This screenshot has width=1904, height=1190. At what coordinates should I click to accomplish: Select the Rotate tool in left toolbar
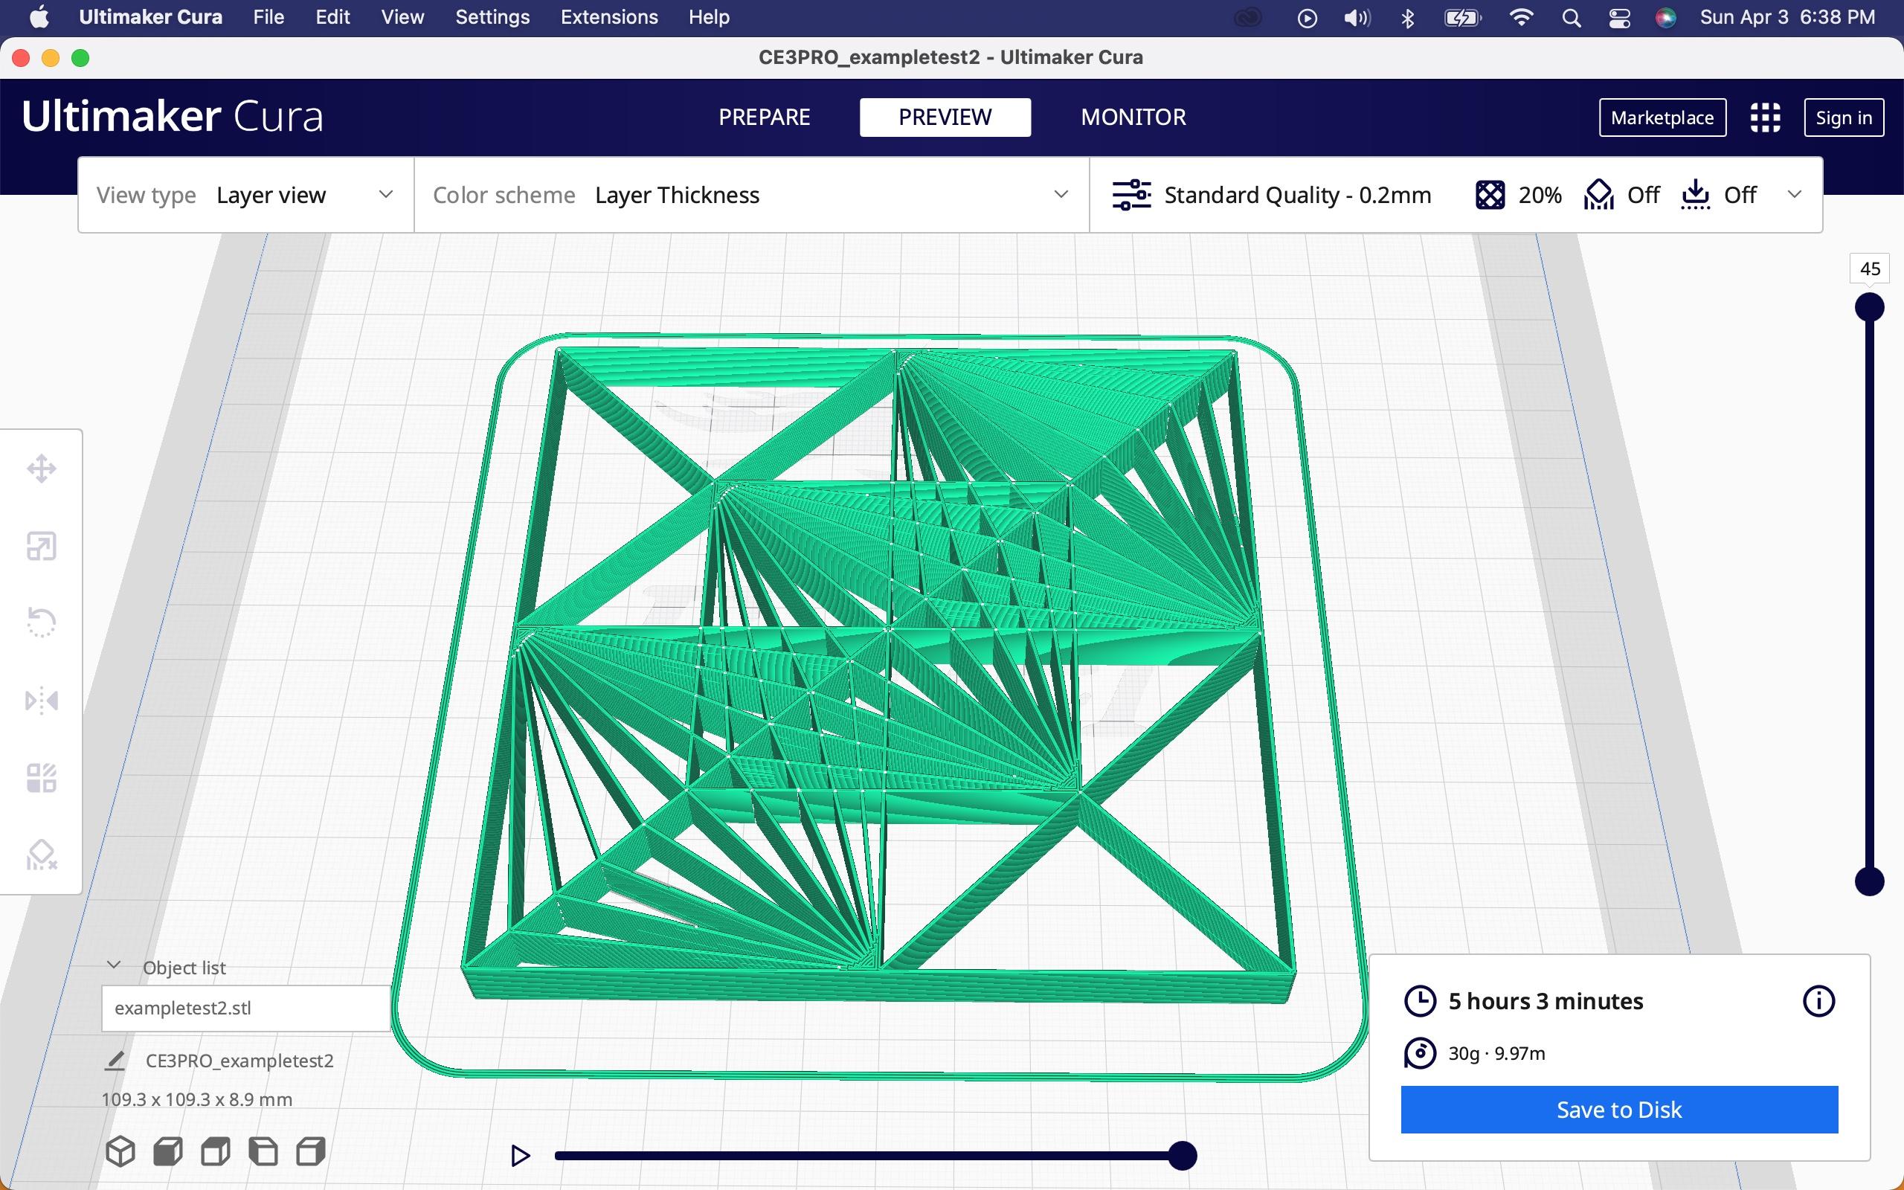point(41,623)
